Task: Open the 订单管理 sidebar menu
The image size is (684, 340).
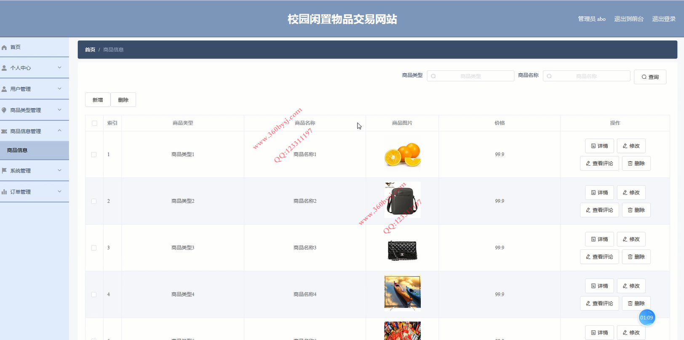Action: pos(35,192)
